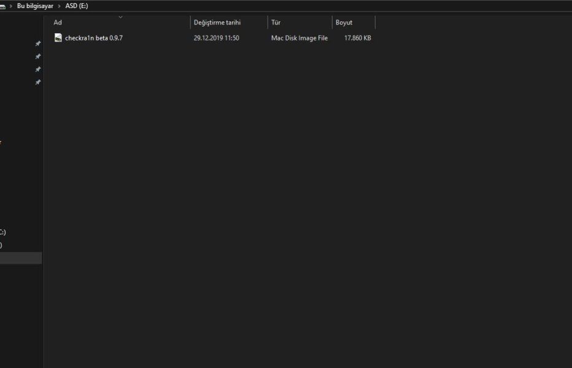Image resolution: width=572 pixels, height=368 pixels.
Task: Sort by Boyut column header
Action: pos(344,23)
